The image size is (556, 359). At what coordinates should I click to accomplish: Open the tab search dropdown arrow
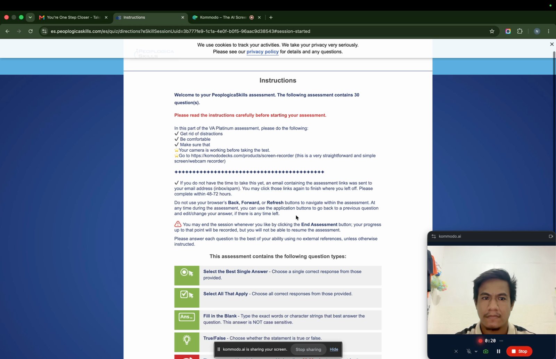[x=30, y=17]
